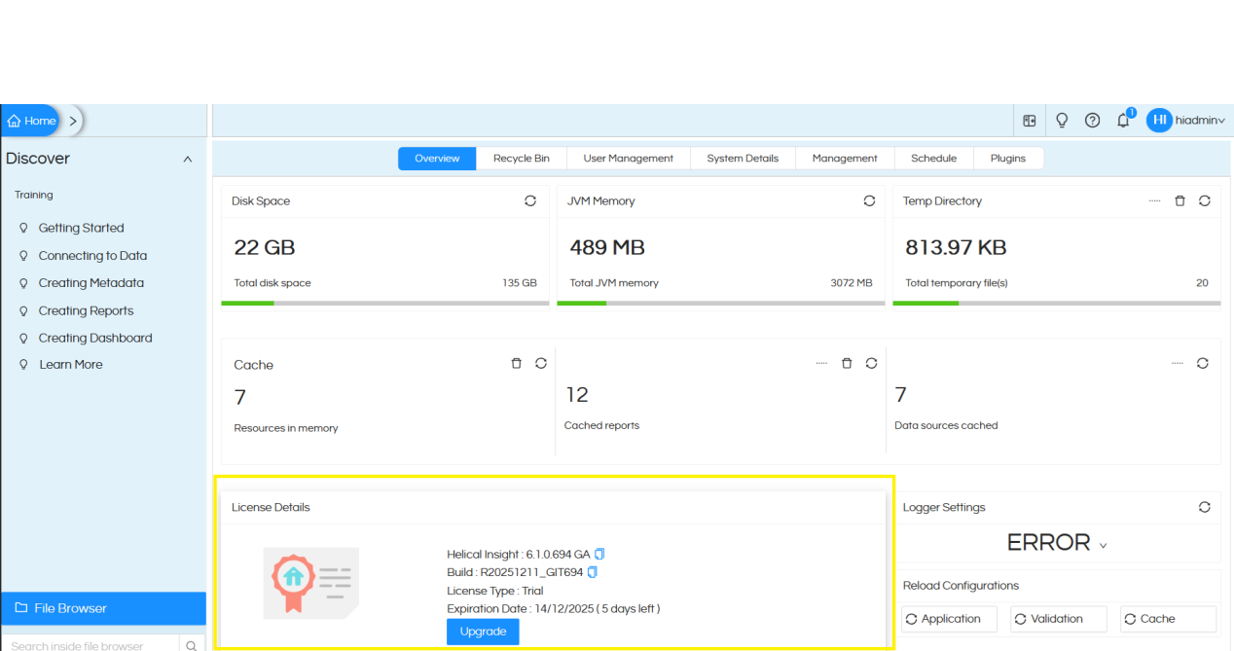Open the Recycle Bin tab

pos(522,158)
